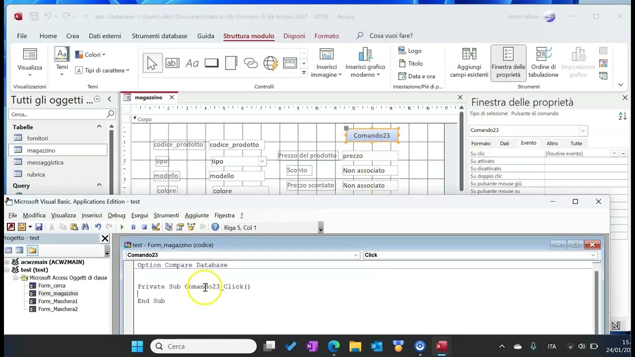Open Ordine di tabulazione
The height and width of the screenshot is (357, 635).
pos(543,62)
